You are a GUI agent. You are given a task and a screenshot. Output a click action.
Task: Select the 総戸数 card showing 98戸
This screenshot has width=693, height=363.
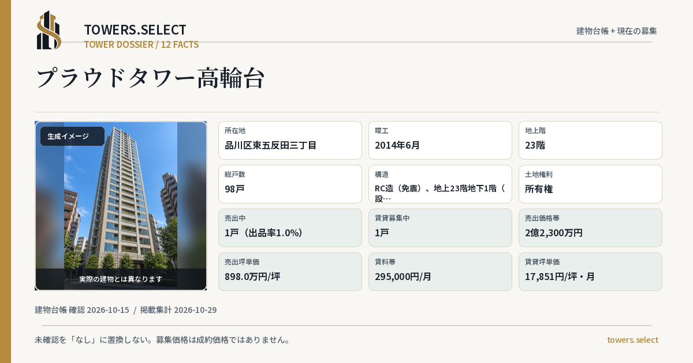tap(290, 184)
